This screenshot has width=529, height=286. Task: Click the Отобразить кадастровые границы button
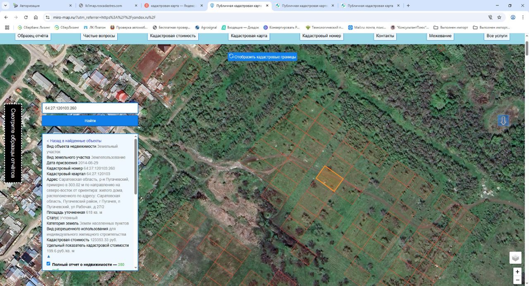point(262,57)
